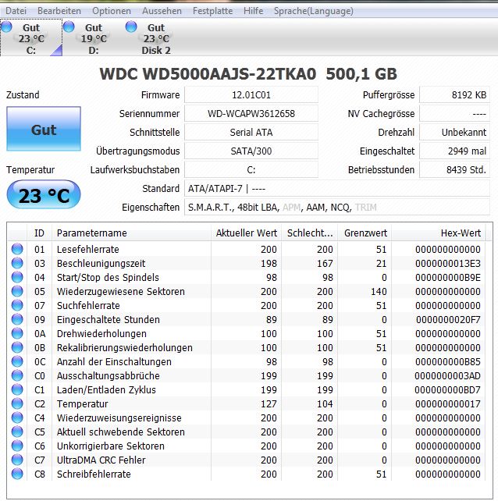Click the Firmware field 12.01C01

point(251,95)
